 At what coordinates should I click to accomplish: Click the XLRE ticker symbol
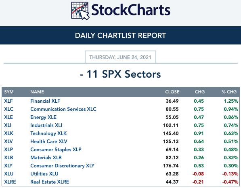click(10, 182)
